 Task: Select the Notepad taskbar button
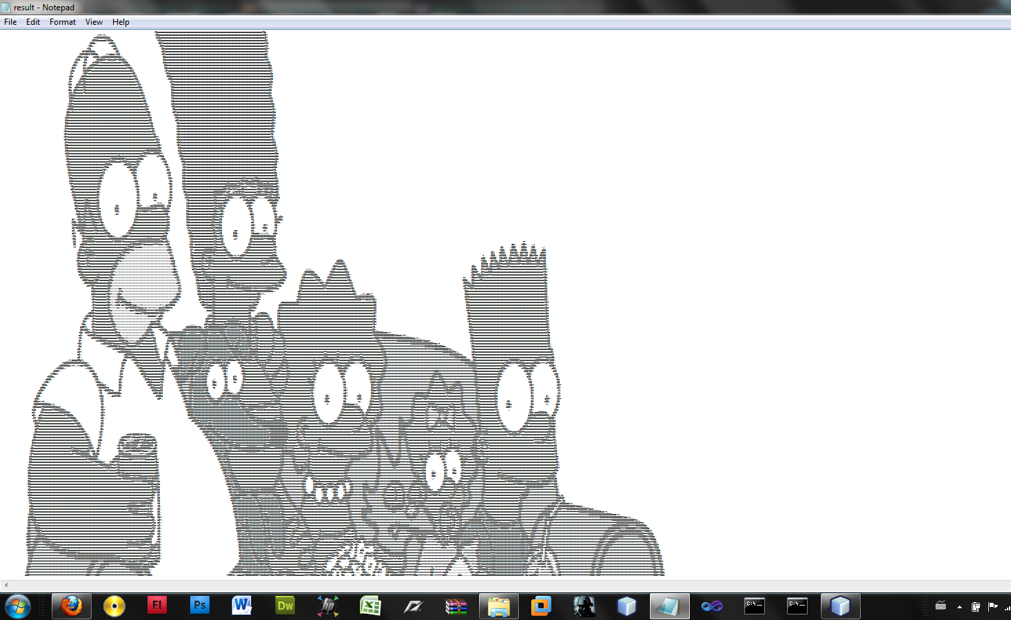click(x=669, y=606)
